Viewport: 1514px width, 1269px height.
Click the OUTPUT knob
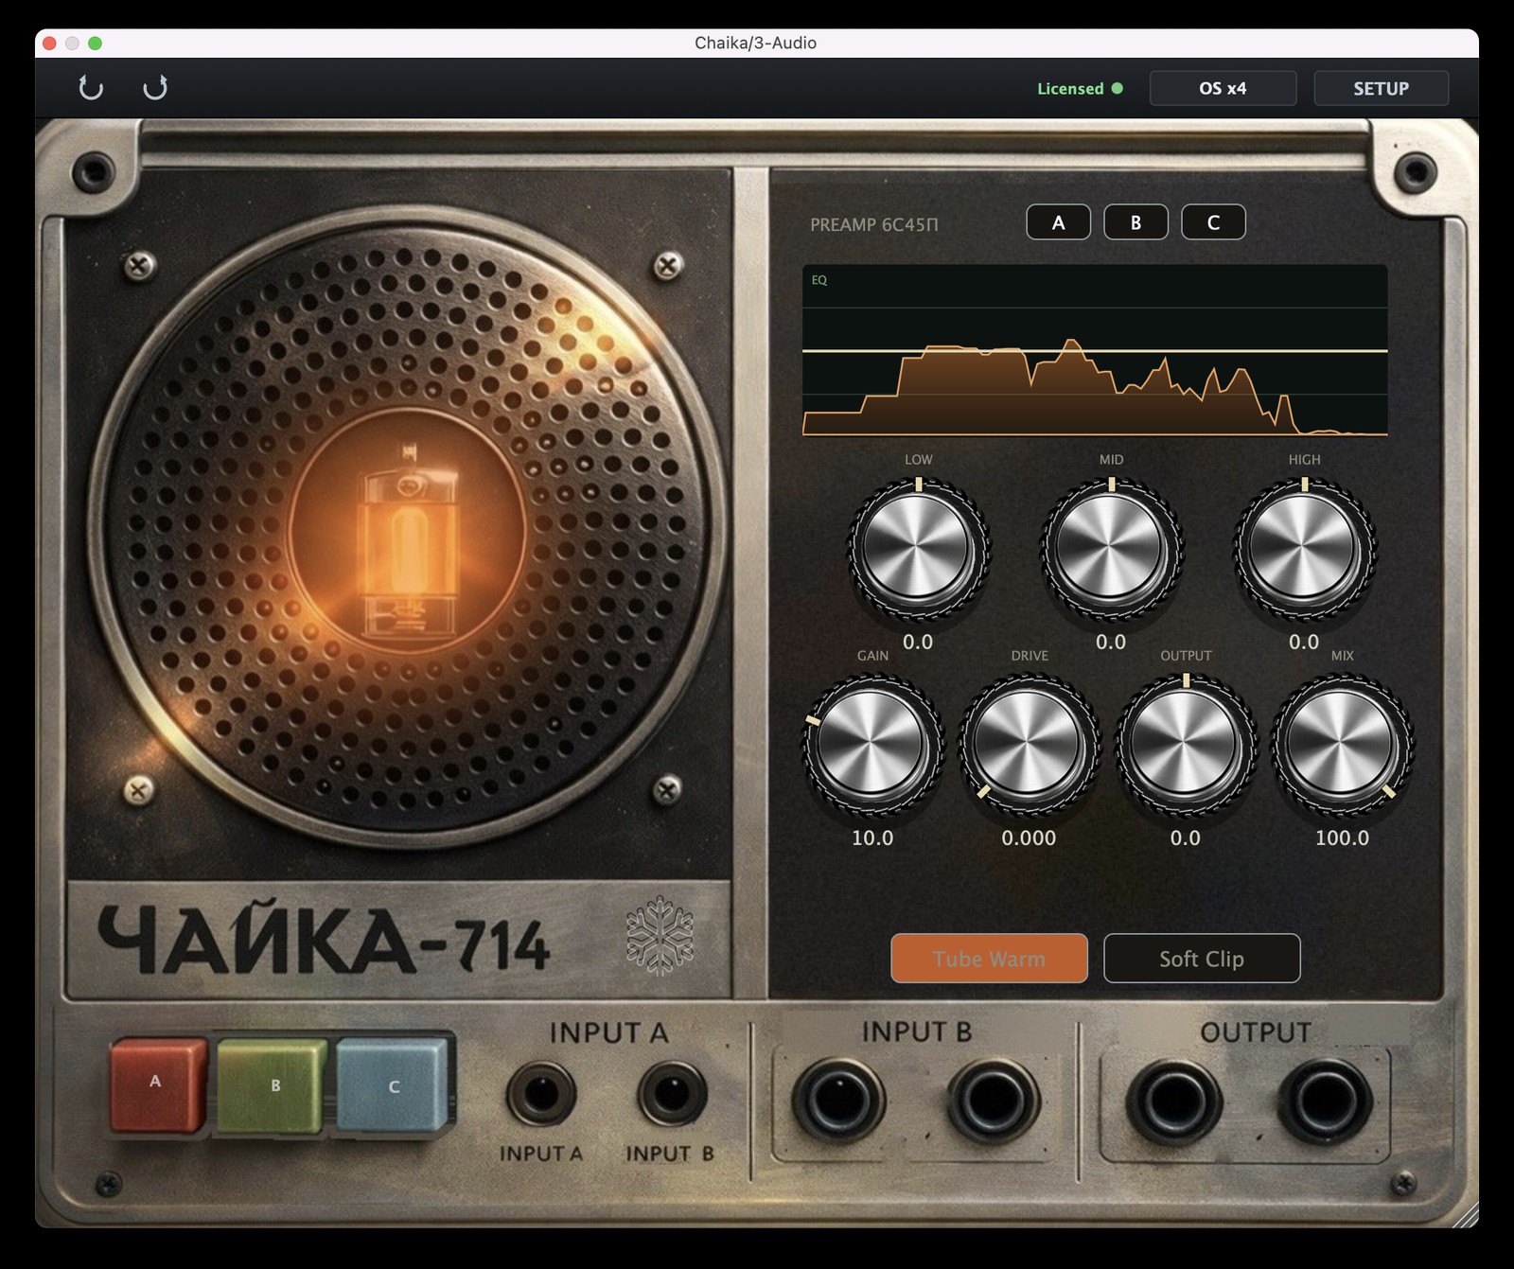point(1186,744)
